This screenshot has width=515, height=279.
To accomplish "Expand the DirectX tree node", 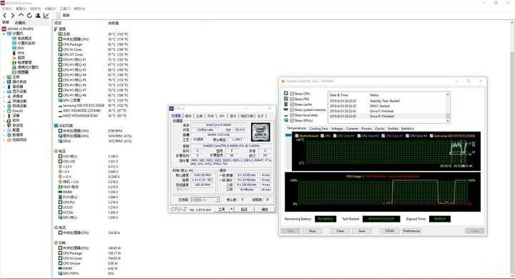I will click(4, 111).
